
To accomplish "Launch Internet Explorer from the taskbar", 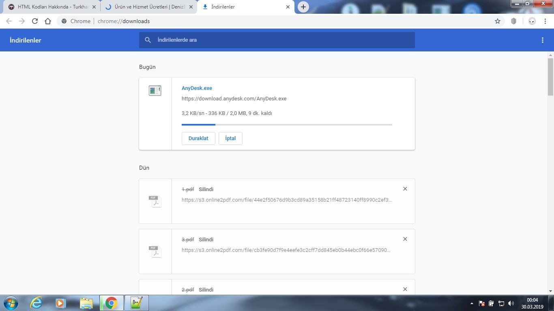I will (37, 303).
